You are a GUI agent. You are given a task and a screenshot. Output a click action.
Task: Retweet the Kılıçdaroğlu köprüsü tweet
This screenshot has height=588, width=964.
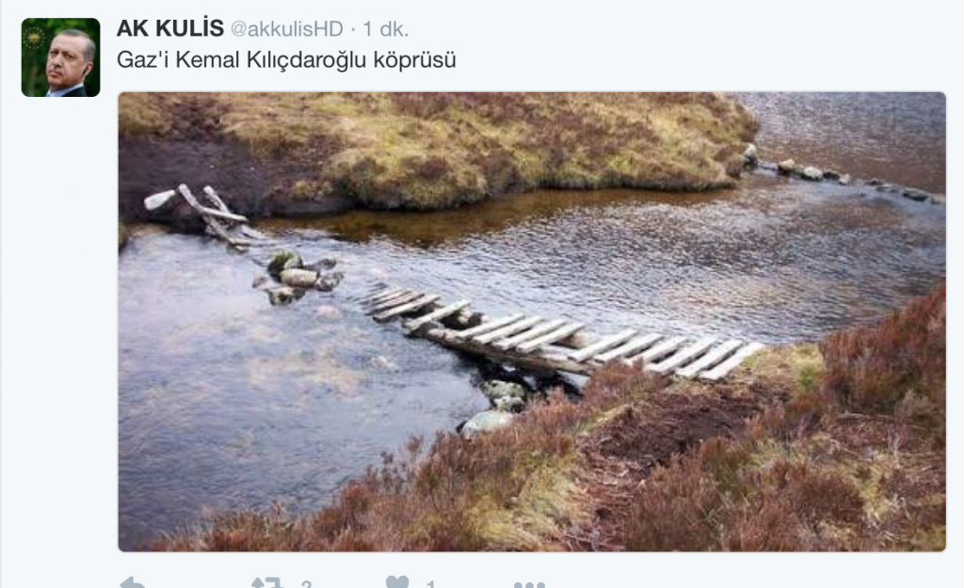pos(267,582)
